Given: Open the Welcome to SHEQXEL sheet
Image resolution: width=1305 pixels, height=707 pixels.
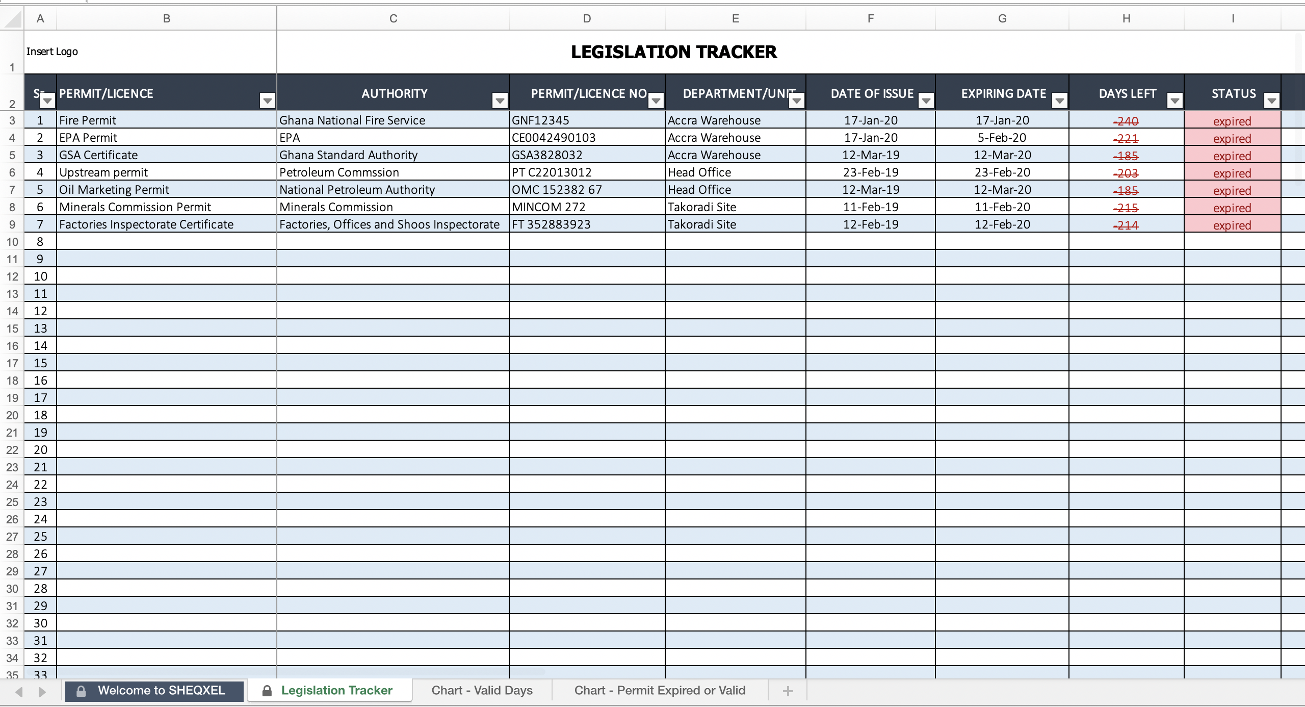Looking at the screenshot, I should point(161,690).
